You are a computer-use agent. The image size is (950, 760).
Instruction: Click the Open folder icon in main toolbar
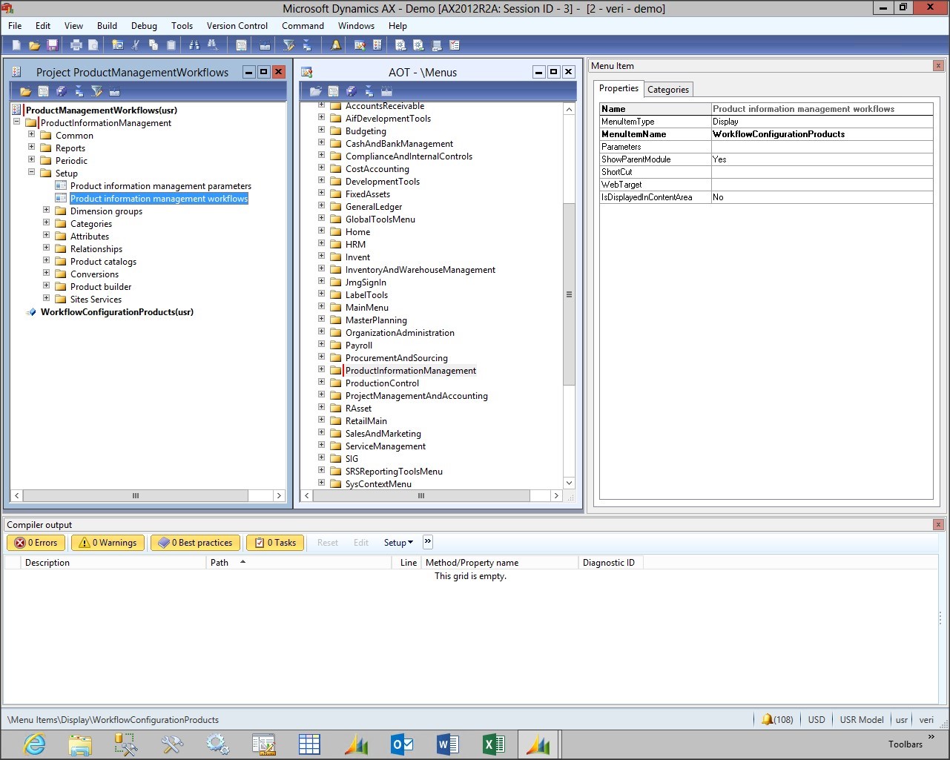pos(34,45)
